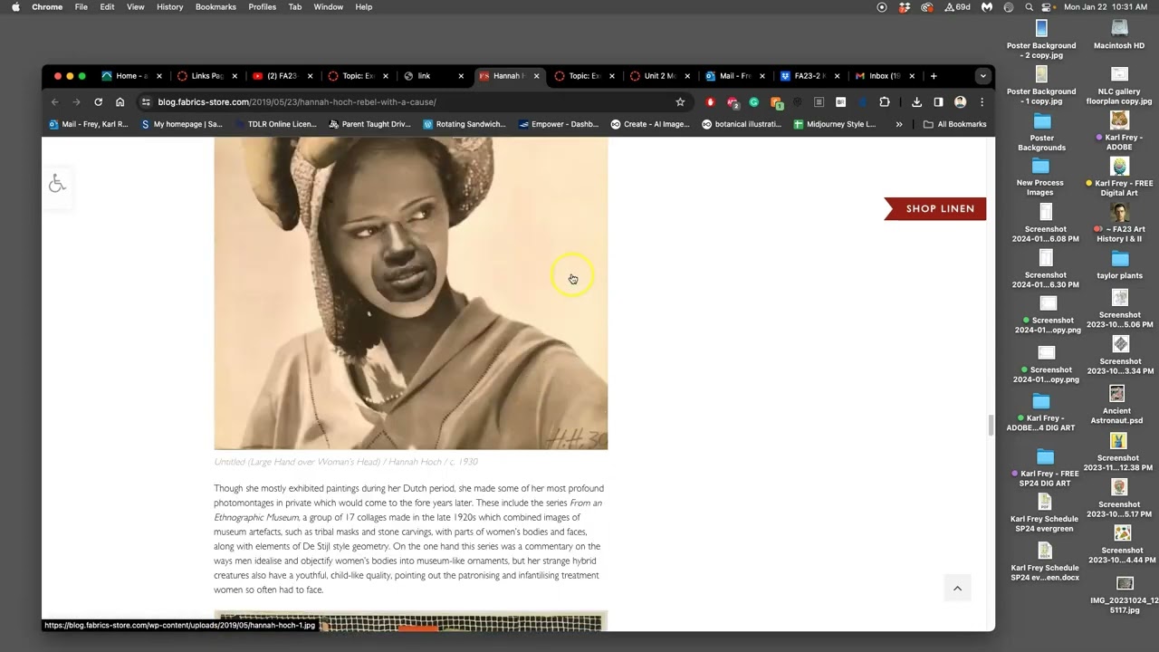This screenshot has height=652, width=1159.
Task: Open Midjourney Style bookmark
Action: (x=835, y=124)
